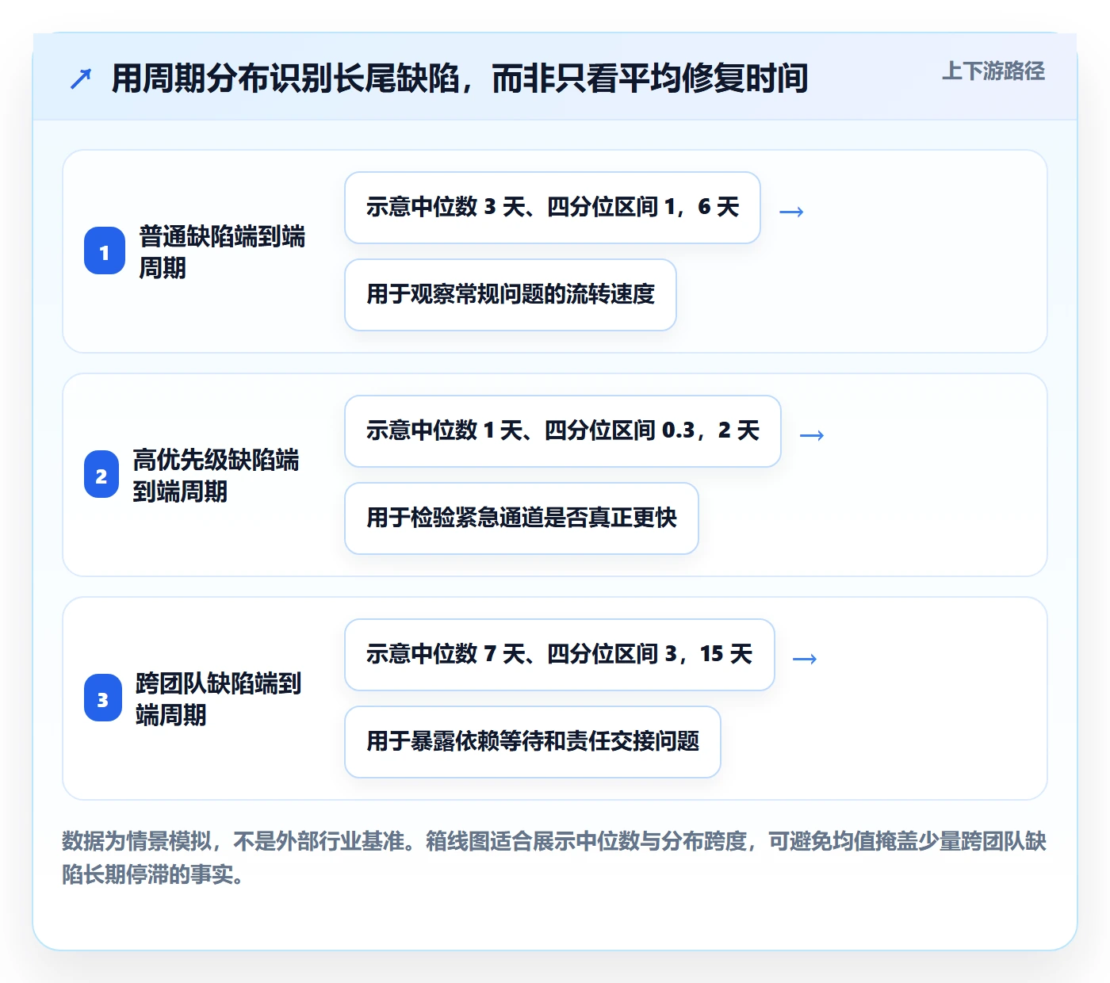Viewport: 1110px width, 983px height.
Task: Click the 上下游路径 label in the header
Action: [993, 71]
